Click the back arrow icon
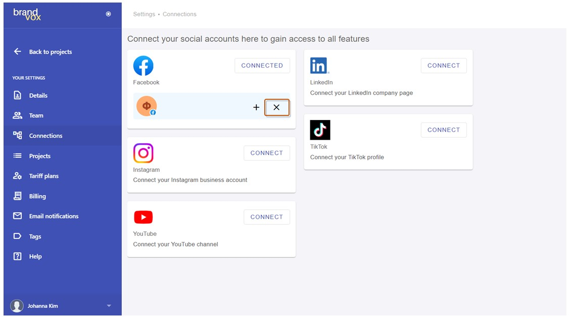This screenshot has height=317, width=573. pos(18,51)
